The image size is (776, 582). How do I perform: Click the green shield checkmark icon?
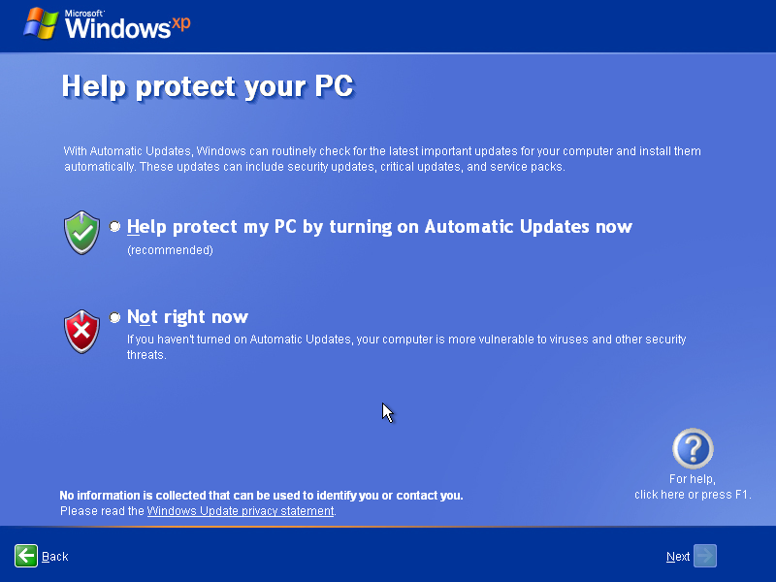[81, 234]
